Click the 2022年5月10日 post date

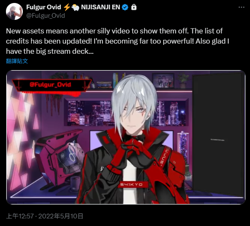coord(61,216)
